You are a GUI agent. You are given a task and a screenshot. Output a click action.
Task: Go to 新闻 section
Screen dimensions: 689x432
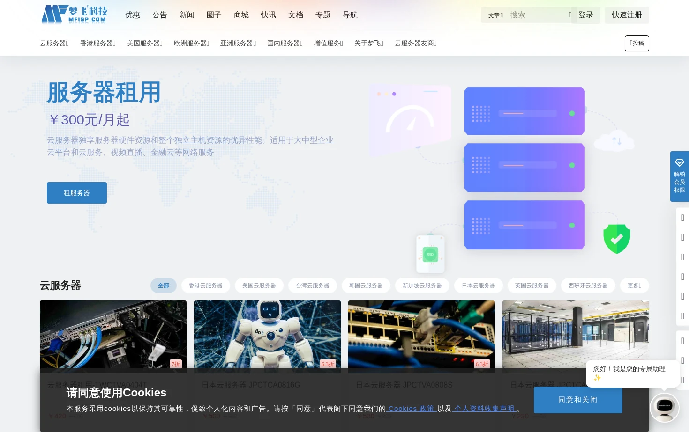click(x=187, y=15)
